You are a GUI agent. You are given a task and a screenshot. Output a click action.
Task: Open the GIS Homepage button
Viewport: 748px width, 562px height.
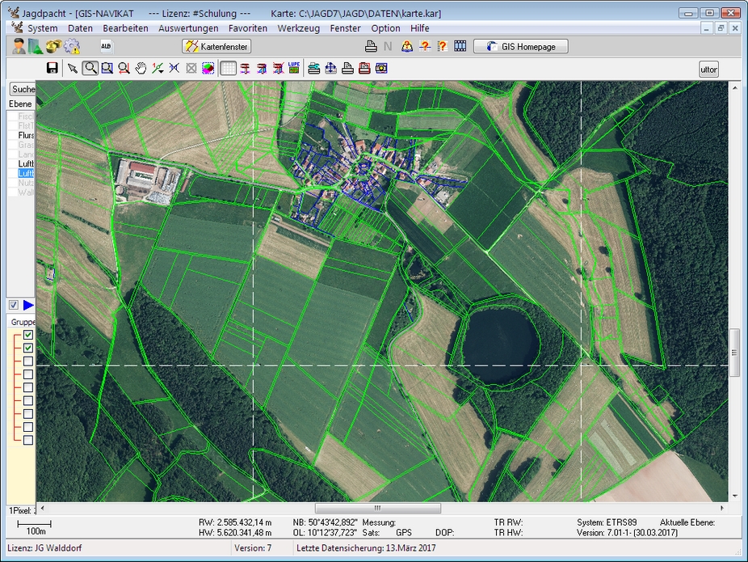[x=520, y=47]
